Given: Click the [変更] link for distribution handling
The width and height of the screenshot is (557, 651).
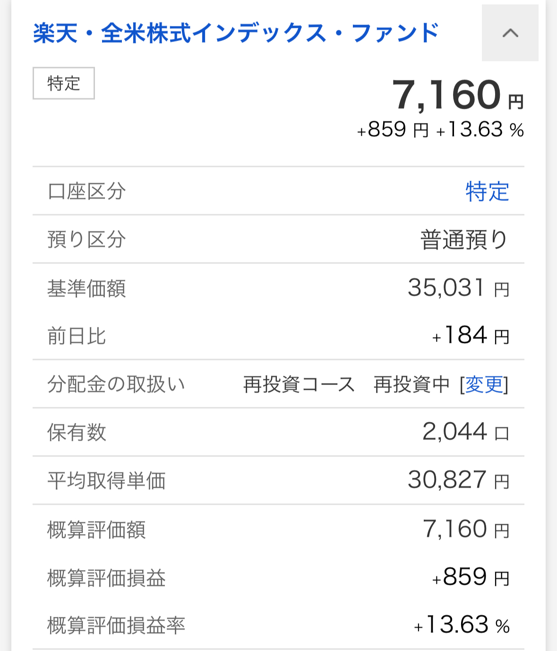Looking at the screenshot, I should (484, 385).
